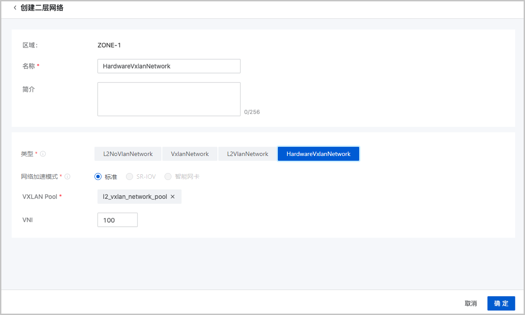The image size is (525, 315).
Task: Click the 创建二层网络 page title
Action: (42, 7)
